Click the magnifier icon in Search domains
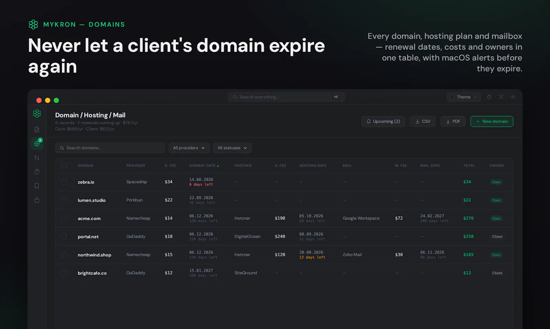Viewport: 550px width, 329px height. (x=62, y=148)
